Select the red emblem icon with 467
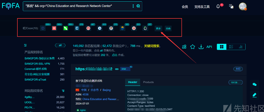 click(89, 29)
